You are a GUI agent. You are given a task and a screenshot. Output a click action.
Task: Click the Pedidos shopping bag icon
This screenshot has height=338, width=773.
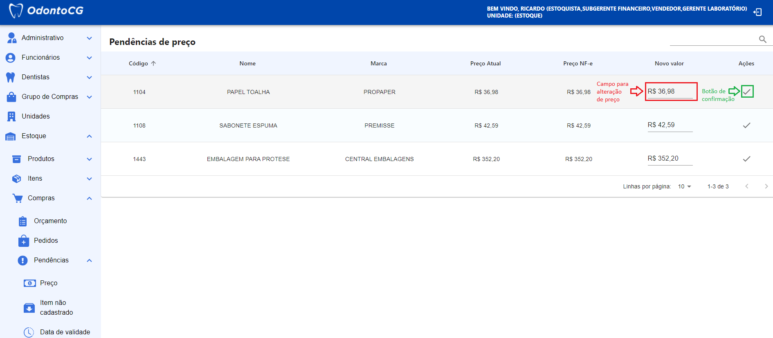coord(24,241)
